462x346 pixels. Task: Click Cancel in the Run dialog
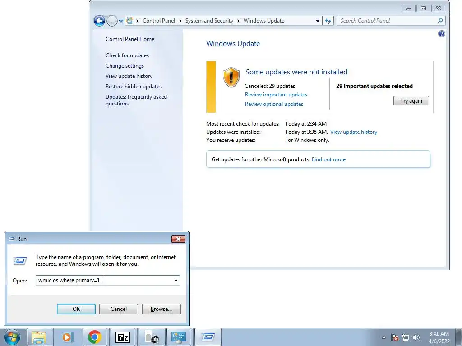pos(119,309)
